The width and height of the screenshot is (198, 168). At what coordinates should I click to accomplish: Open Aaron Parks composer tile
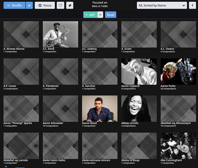(178, 72)
